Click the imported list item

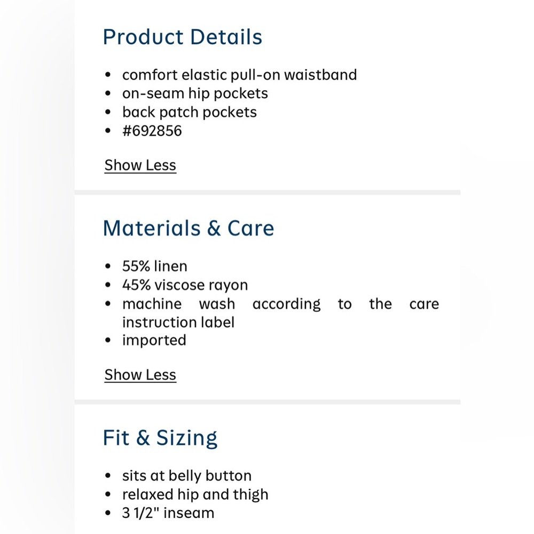154,341
